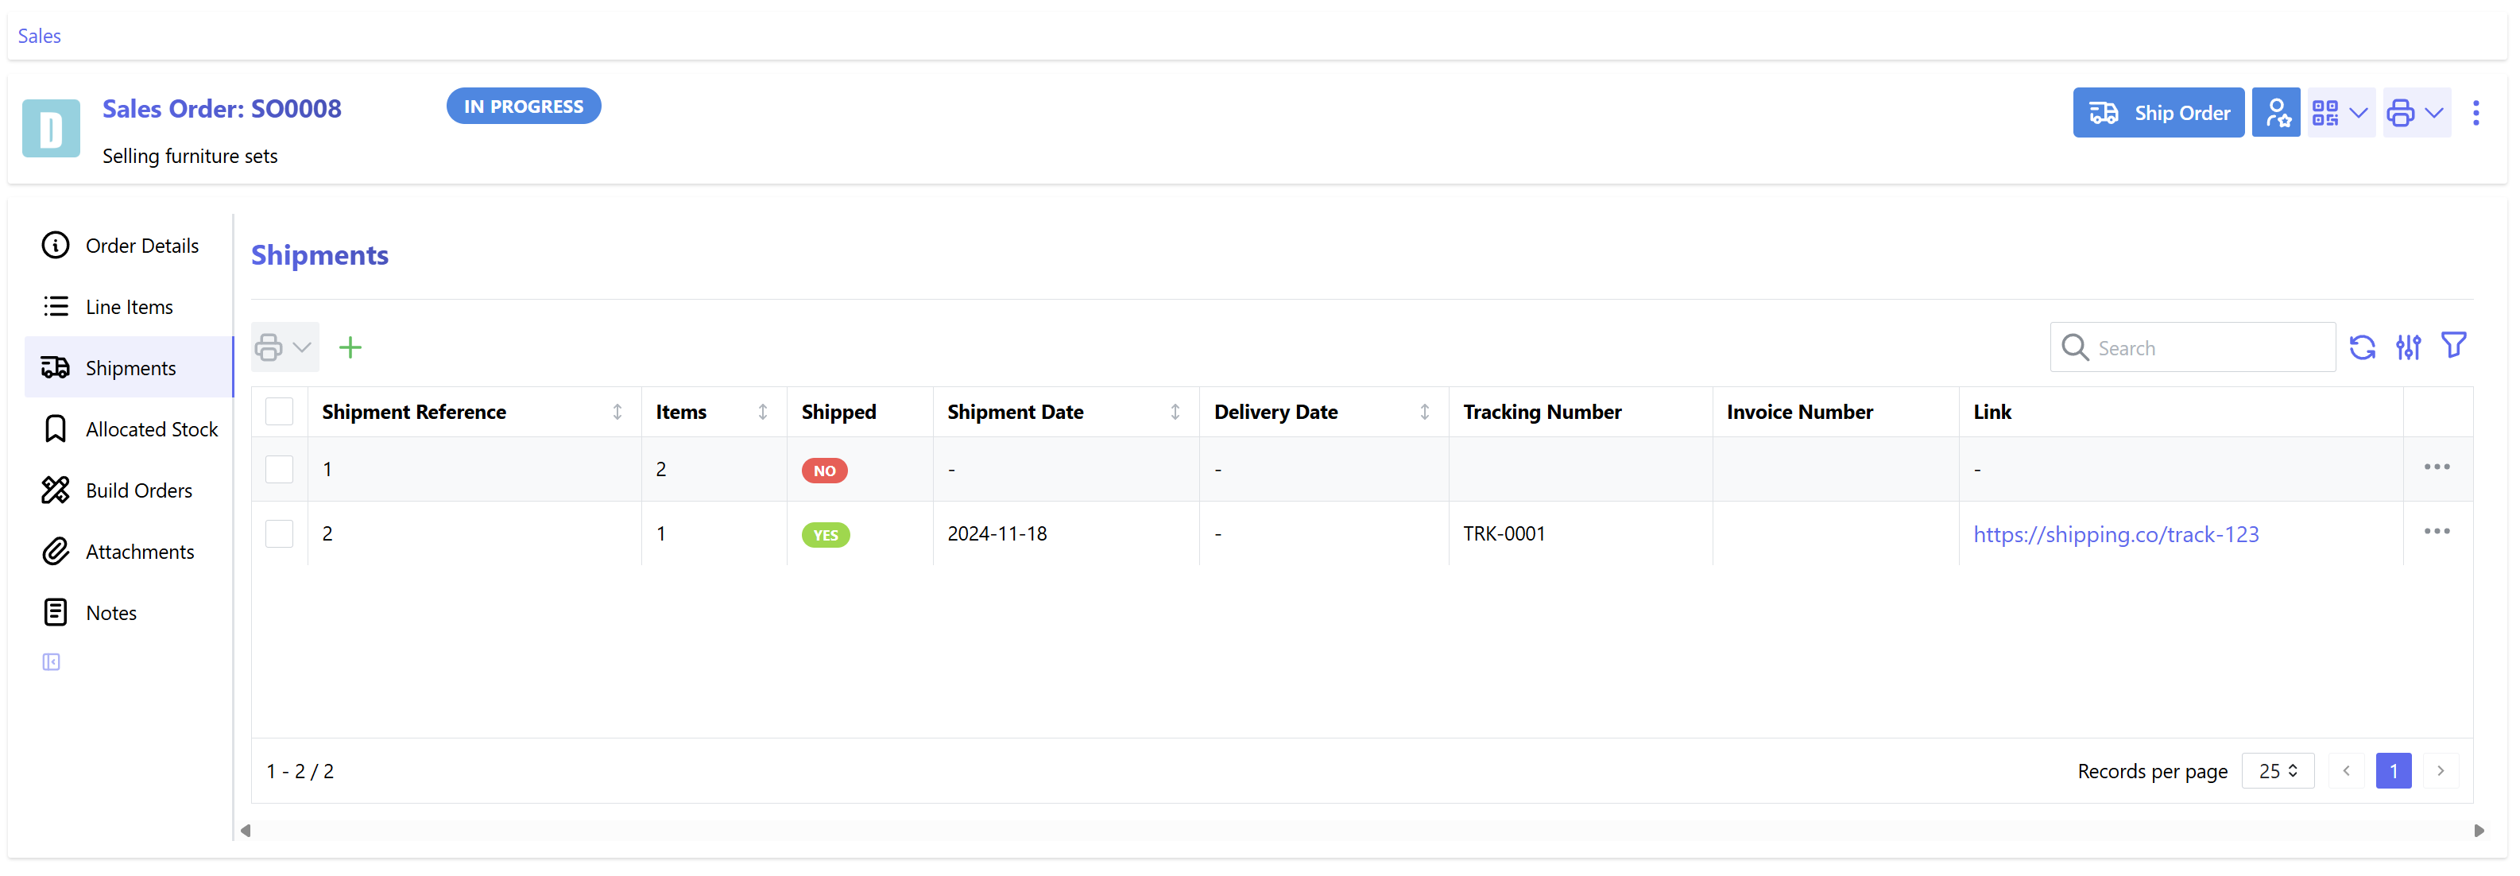Open the print dropdown above the table
2520x876 pixels.
284,347
